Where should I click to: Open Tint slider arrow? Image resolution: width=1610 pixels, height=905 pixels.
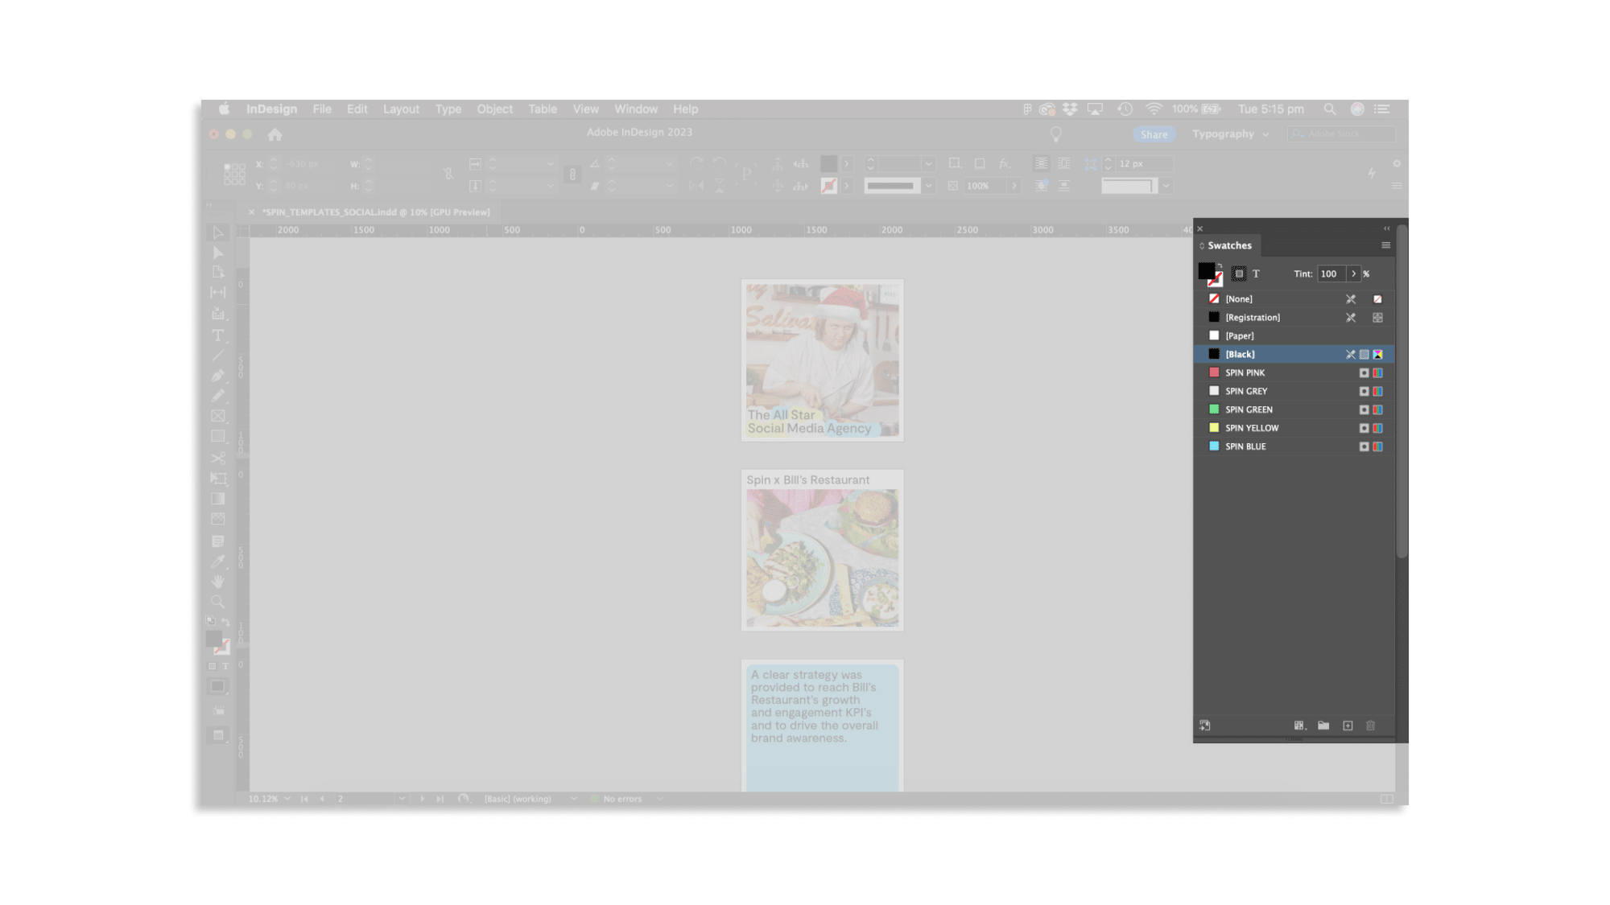[x=1354, y=274]
